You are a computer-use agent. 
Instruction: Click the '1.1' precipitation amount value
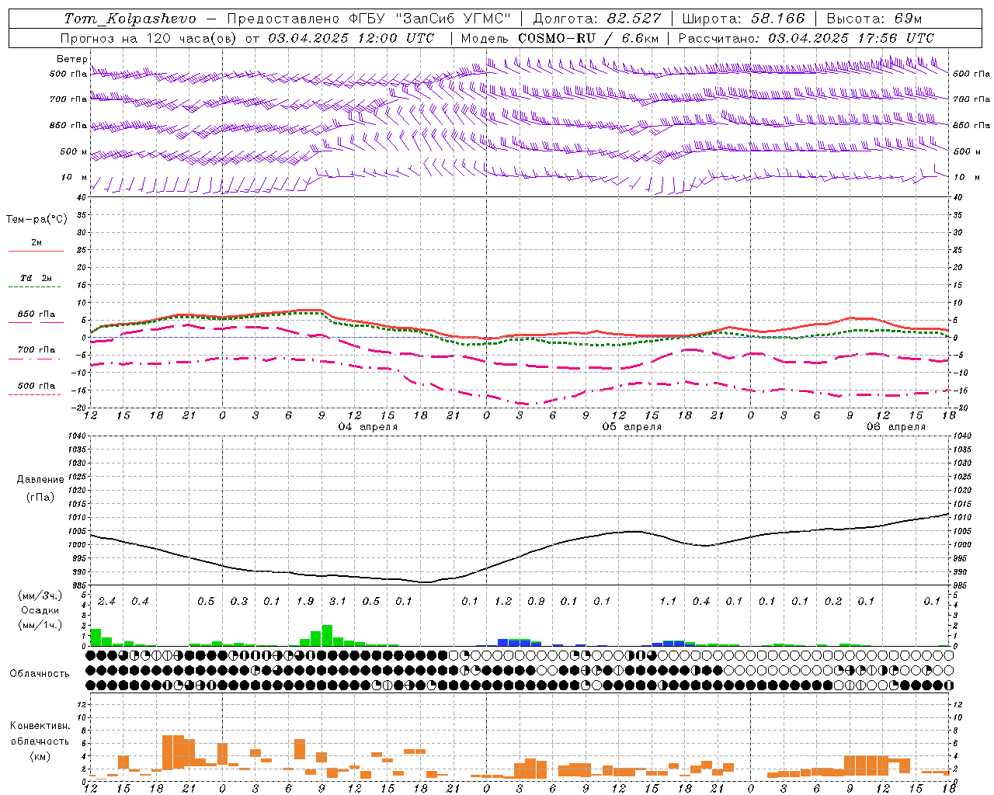pyautogui.click(x=668, y=602)
